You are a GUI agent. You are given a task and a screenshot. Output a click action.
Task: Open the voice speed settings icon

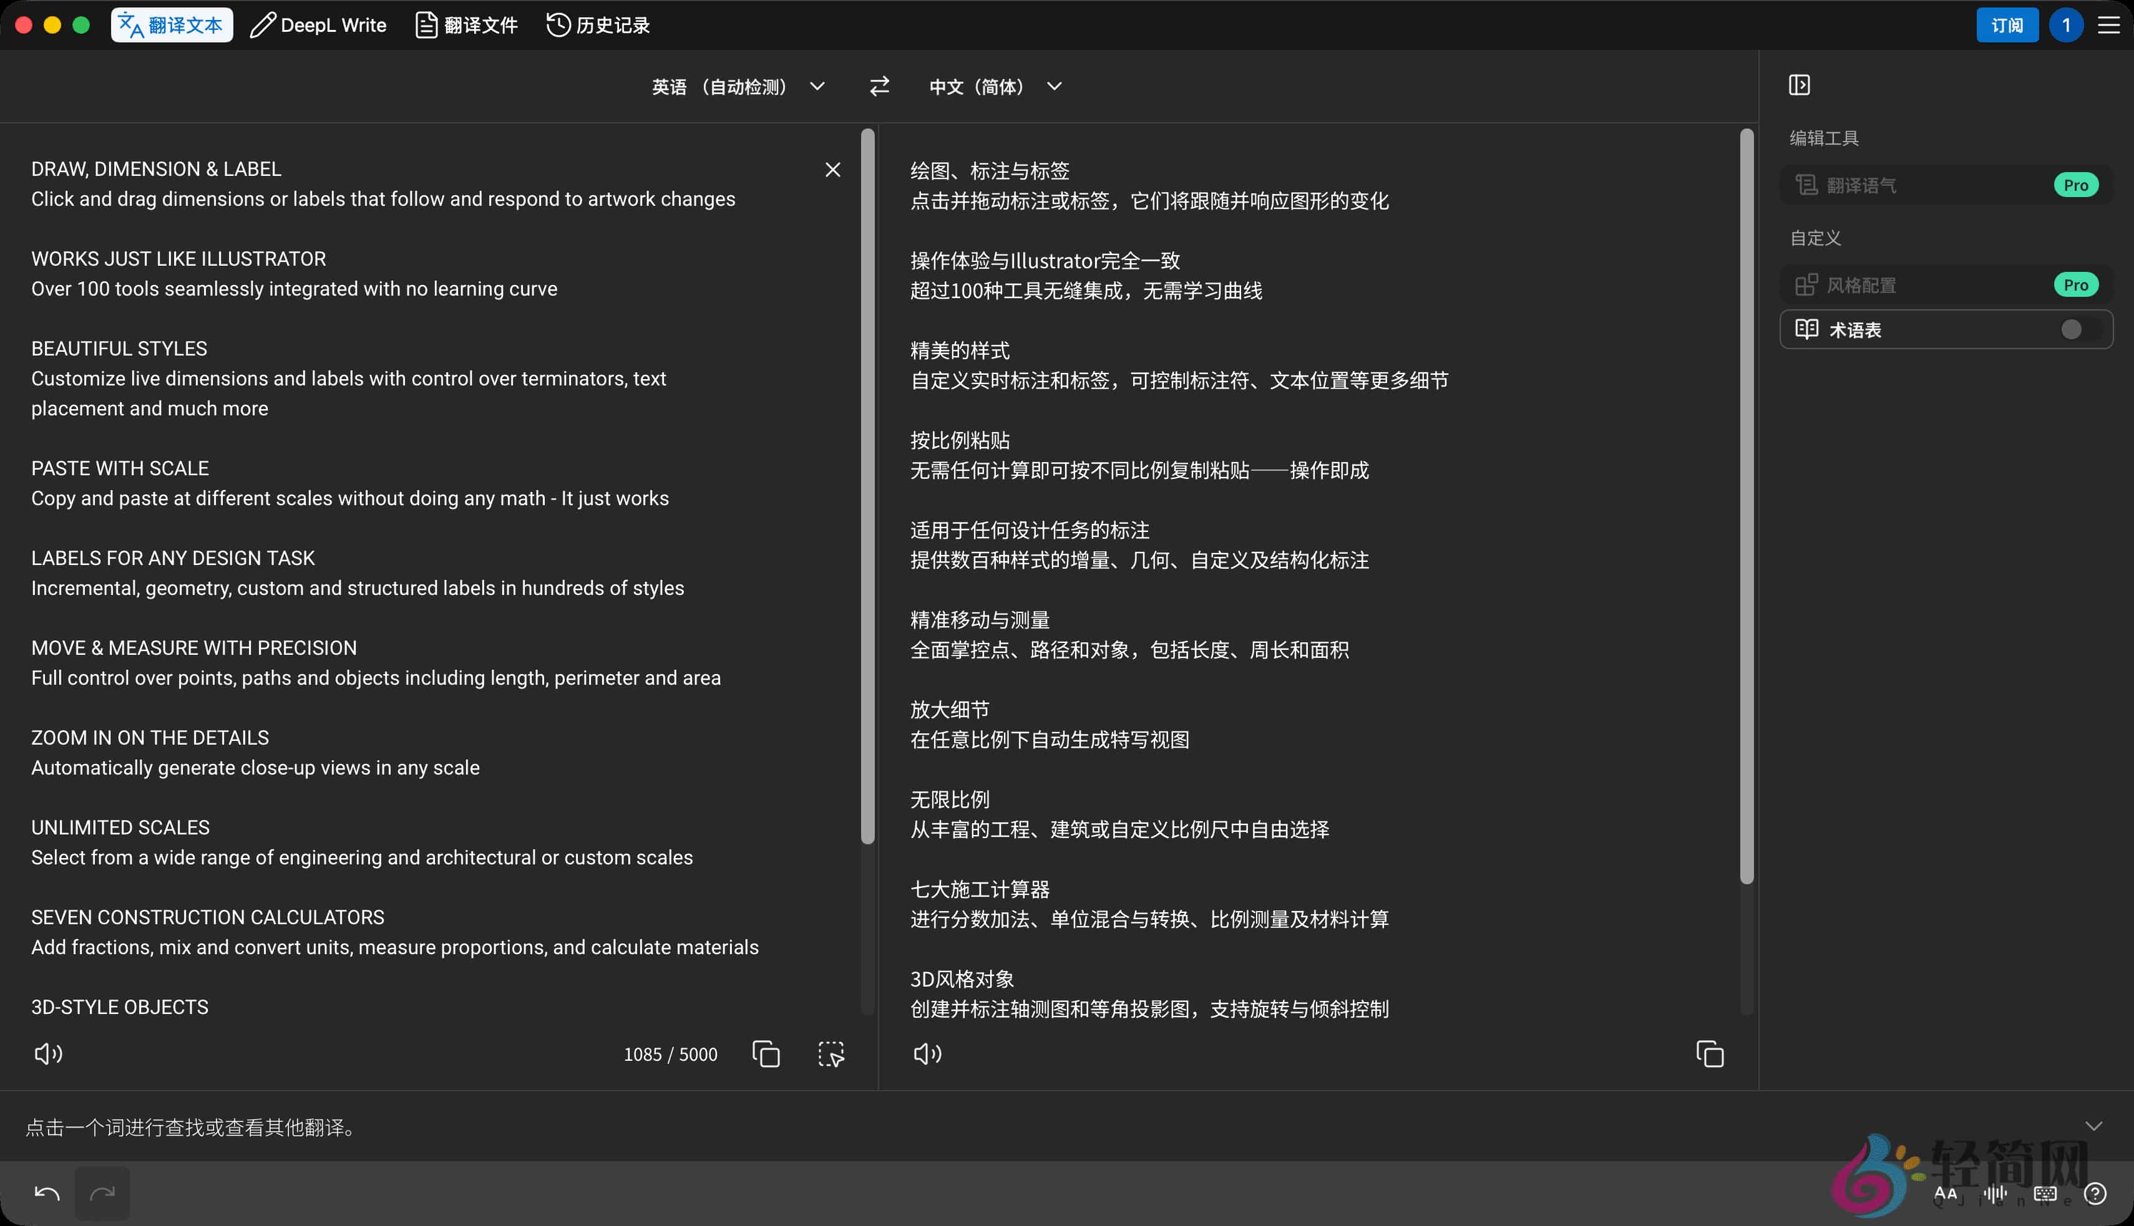click(1995, 1193)
